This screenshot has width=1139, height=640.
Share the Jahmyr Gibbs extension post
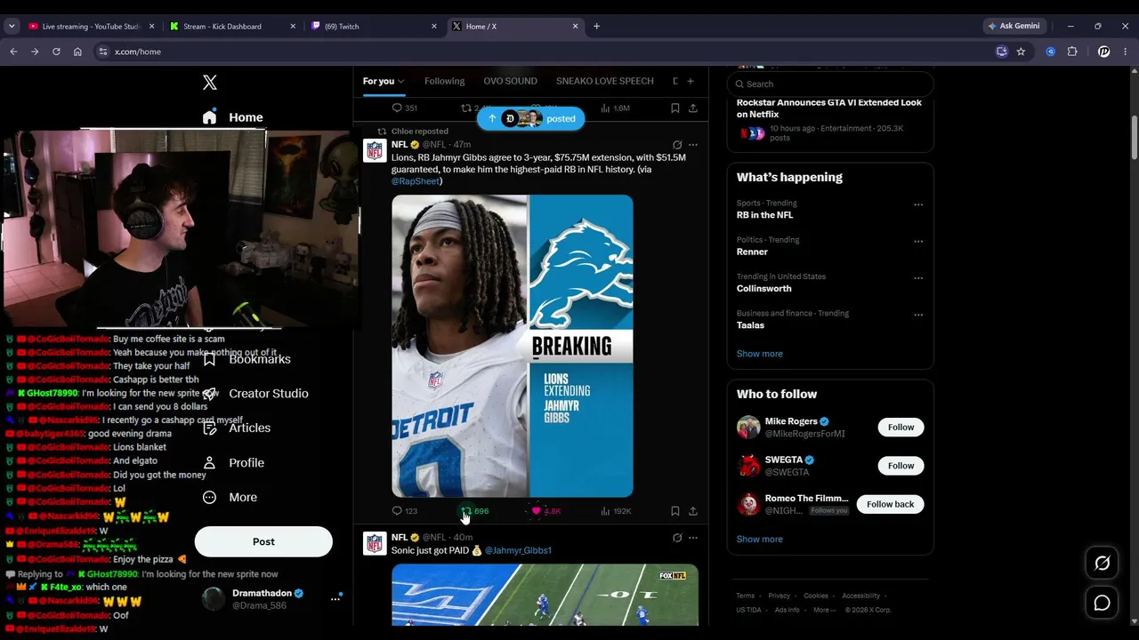(x=693, y=511)
